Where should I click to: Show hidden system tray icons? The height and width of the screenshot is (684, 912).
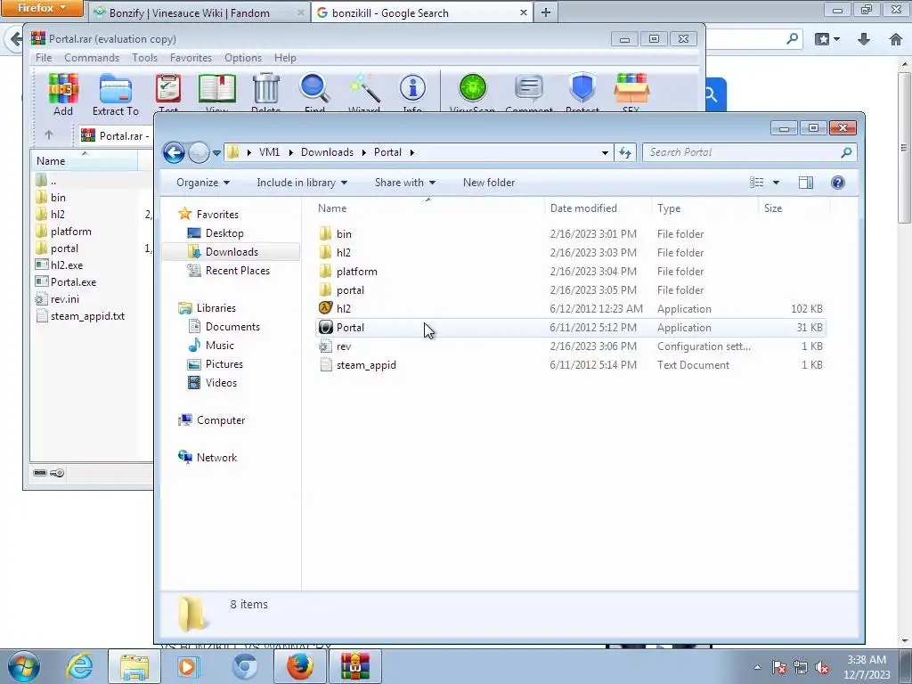tap(757, 667)
